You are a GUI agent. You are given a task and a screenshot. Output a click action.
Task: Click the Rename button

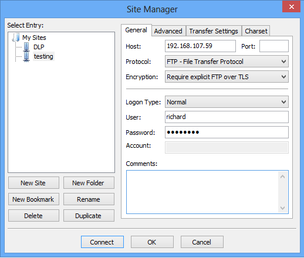(89, 199)
